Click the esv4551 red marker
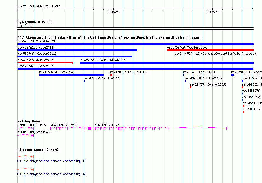 pyautogui.click(x=244, y=106)
